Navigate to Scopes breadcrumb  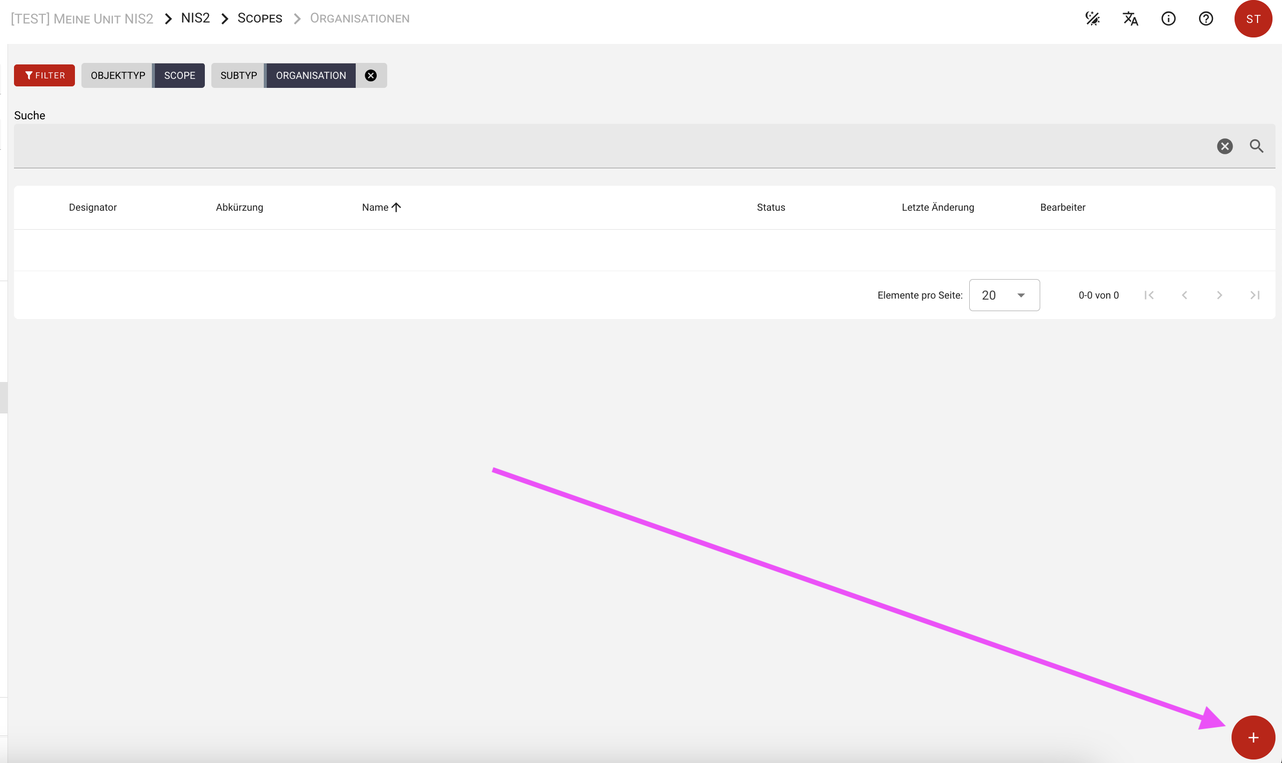pos(259,18)
